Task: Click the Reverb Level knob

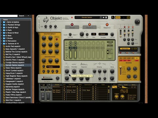Action: point(135,76)
